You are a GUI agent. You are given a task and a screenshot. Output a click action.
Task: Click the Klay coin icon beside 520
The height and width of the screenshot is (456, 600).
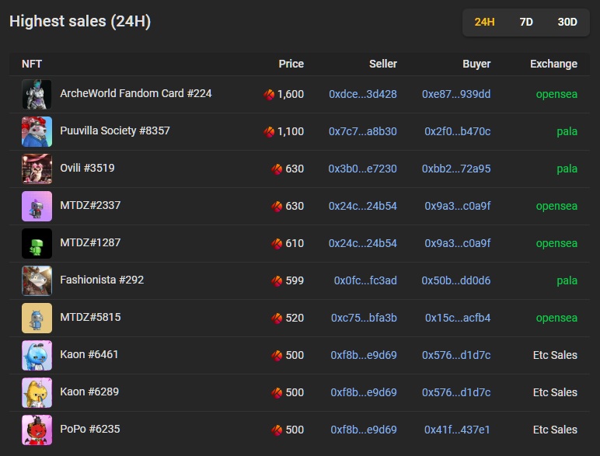coord(277,319)
